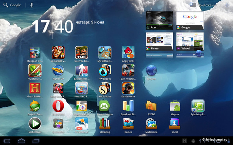Tap the четверг, 9 июня date

[x=90, y=22]
